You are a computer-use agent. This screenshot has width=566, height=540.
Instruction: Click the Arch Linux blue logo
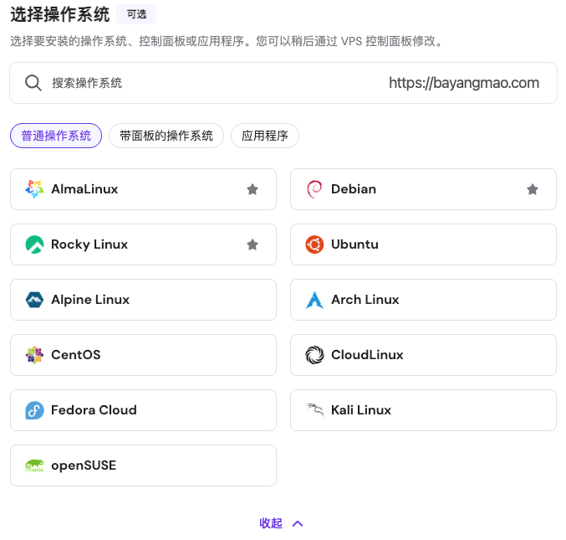(314, 300)
